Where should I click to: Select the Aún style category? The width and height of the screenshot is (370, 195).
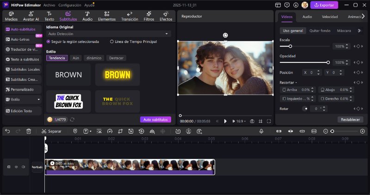(76, 58)
